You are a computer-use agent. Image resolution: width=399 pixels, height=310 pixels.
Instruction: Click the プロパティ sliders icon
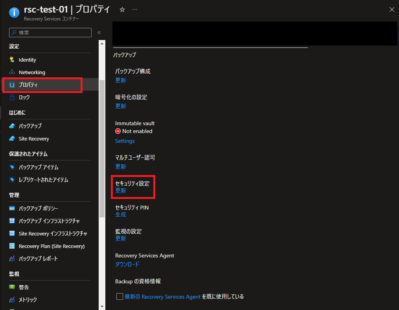[x=12, y=85]
